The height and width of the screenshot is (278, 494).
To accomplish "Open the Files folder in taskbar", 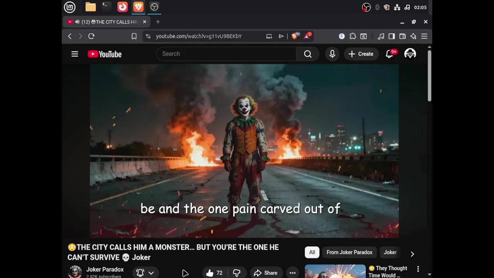I will point(90,7).
